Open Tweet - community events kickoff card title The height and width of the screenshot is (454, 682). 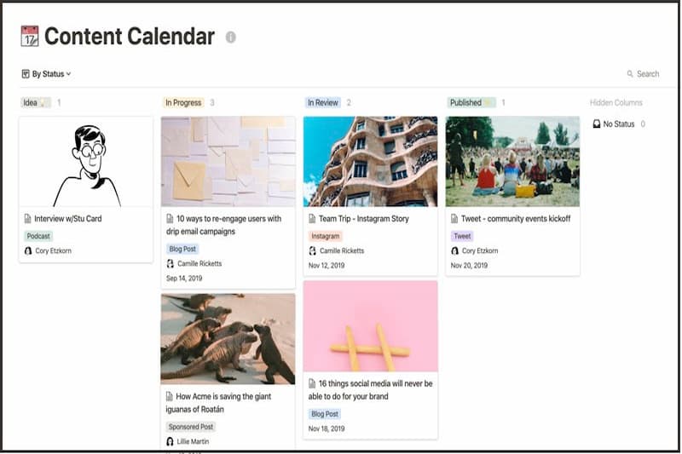pos(515,219)
